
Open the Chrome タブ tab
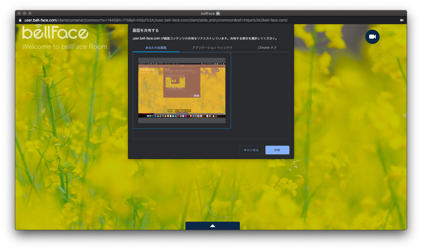pyautogui.click(x=267, y=48)
